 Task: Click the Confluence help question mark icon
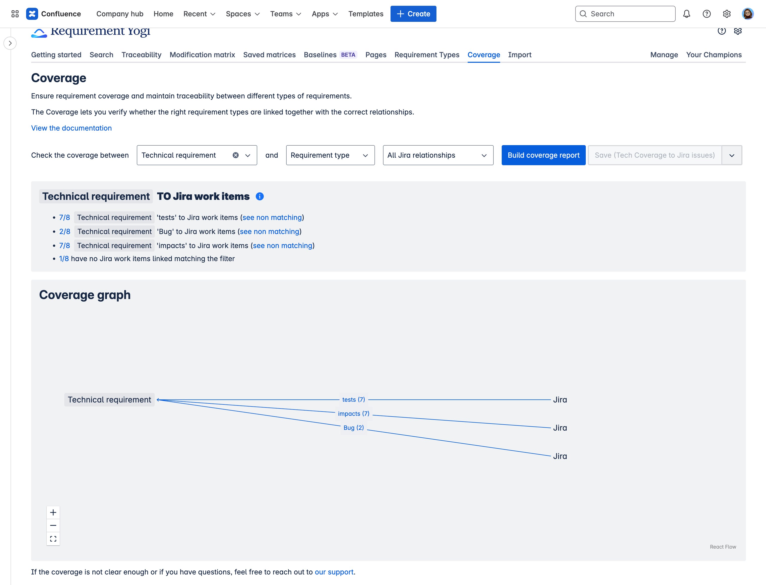(707, 14)
